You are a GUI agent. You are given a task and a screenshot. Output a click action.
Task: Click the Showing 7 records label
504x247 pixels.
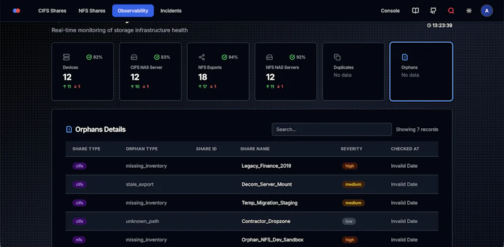click(417, 129)
